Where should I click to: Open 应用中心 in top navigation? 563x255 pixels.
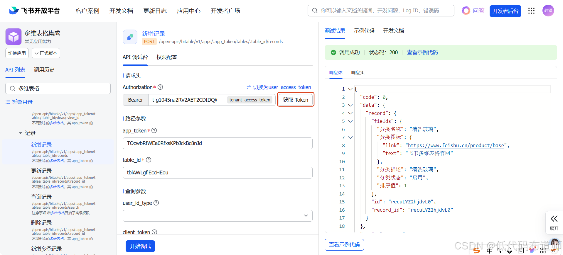tap(189, 11)
